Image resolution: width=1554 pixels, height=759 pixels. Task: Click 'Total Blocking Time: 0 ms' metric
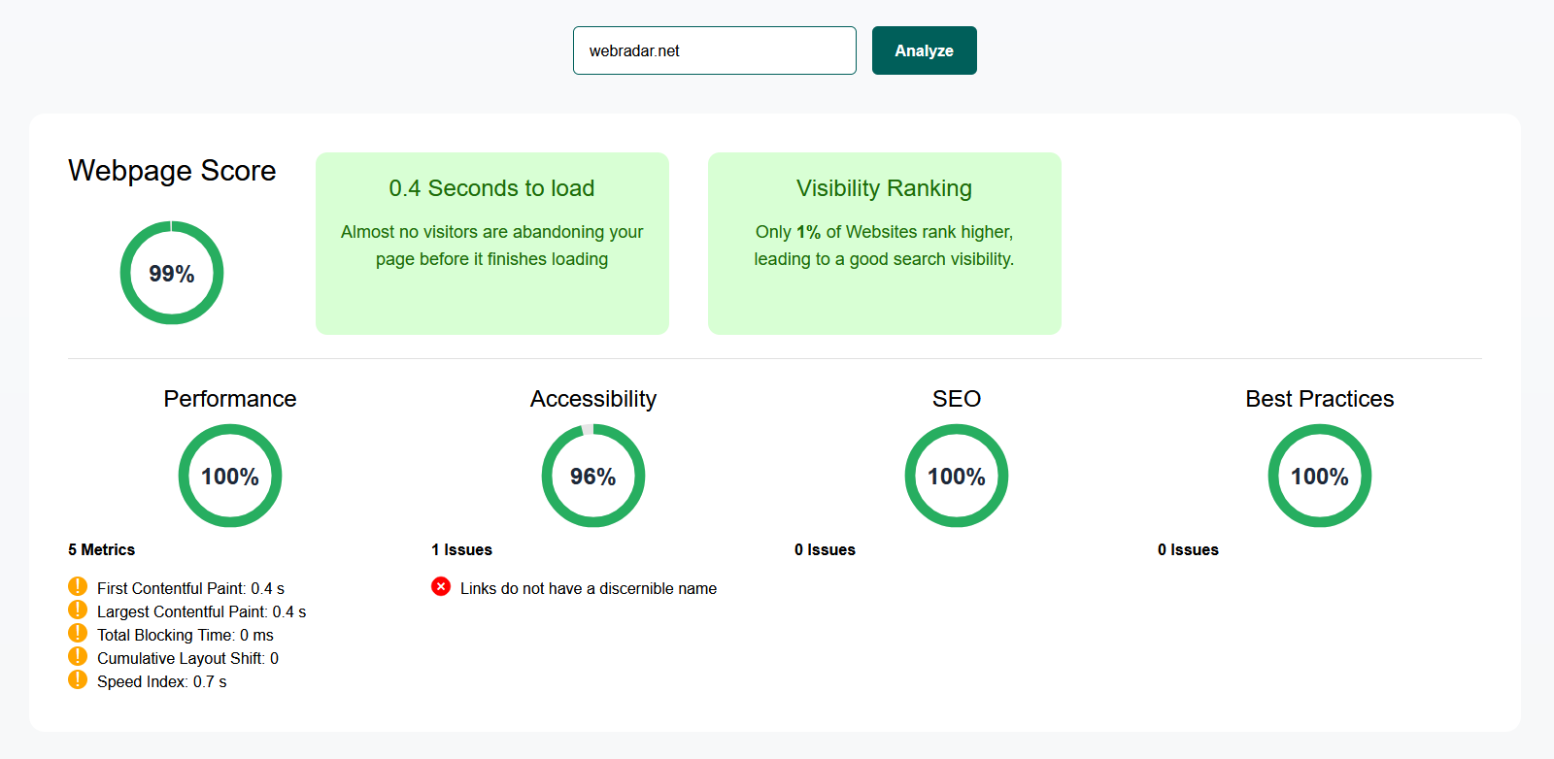pyautogui.click(x=186, y=635)
